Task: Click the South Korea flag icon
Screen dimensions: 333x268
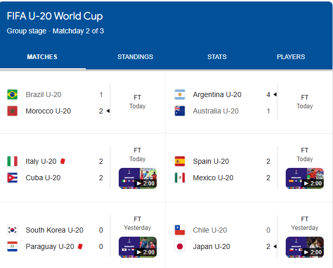Action: 12,230
